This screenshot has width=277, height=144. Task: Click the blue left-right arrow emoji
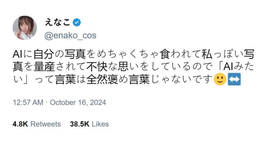[x=234, y=79]
